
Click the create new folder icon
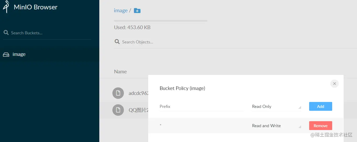tap(137, 11)
